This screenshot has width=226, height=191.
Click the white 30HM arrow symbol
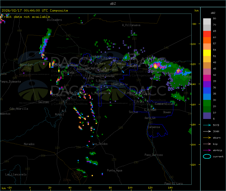pyautogui.click(x=207, y=131)
